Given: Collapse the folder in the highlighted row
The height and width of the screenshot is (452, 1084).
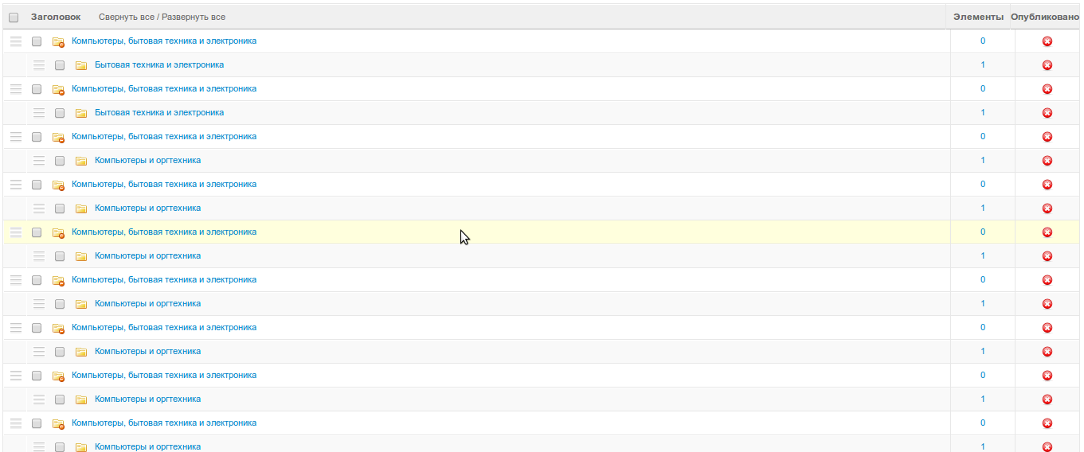Looking at the screenshot, I should pos(58,233).
